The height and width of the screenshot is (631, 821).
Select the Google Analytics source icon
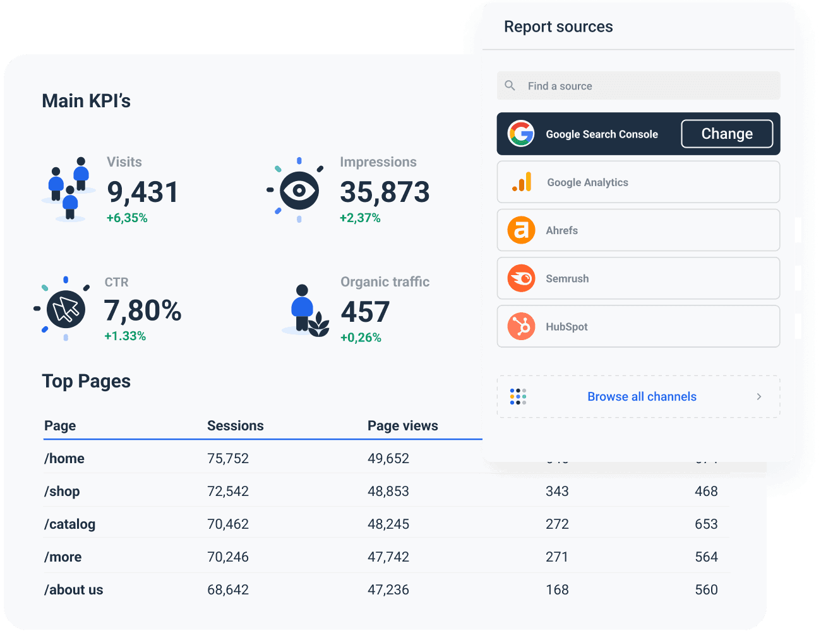[520, 182]
